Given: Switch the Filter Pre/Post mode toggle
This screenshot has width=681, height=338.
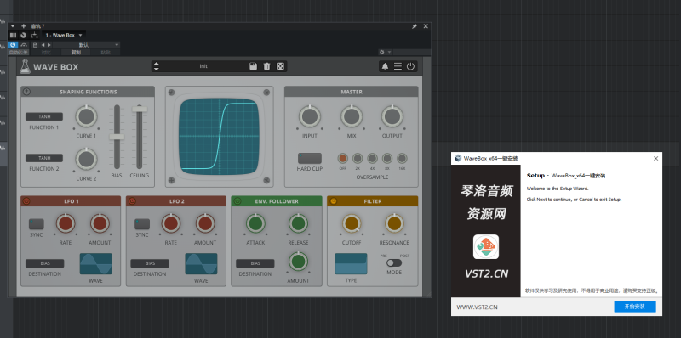Looking at the screenshot, I should coord(394,262).
